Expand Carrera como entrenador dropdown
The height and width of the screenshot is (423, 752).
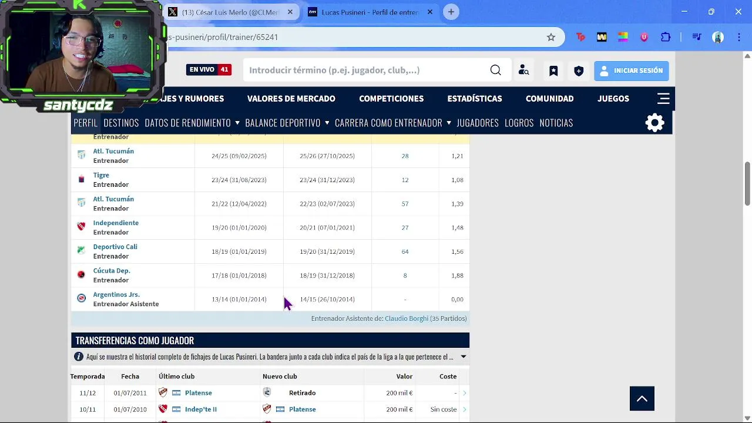tap(449, 123)
